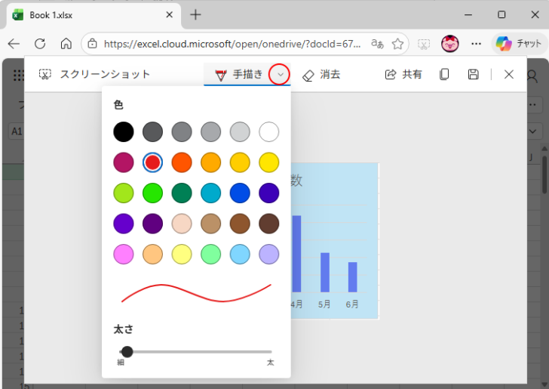Open a new browser tab
The height and width of the screenshot is (389, 549).
195,15
